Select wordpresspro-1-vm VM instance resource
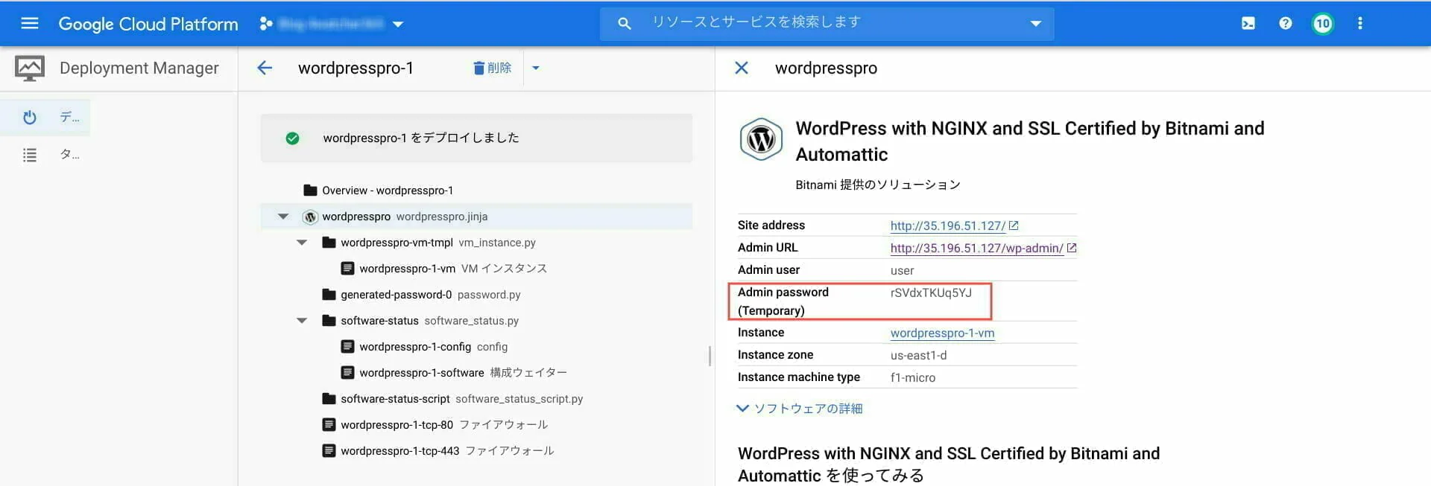1431x486 pixels. pos(476,269)
